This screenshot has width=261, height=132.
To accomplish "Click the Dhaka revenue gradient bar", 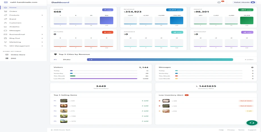I will tap(160, 60).
